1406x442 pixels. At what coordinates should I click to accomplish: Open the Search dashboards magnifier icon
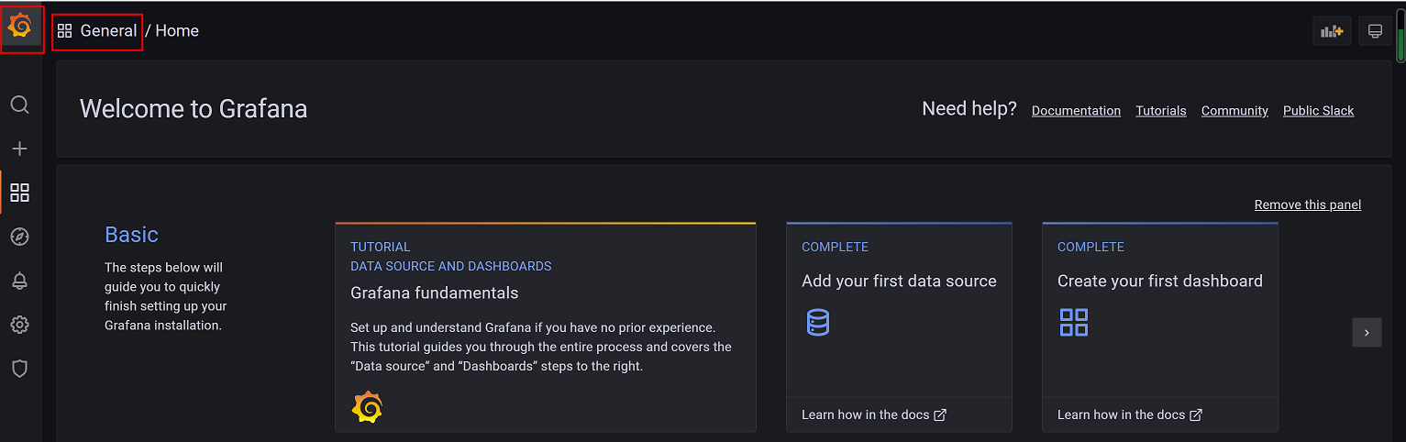coord(19,105)
